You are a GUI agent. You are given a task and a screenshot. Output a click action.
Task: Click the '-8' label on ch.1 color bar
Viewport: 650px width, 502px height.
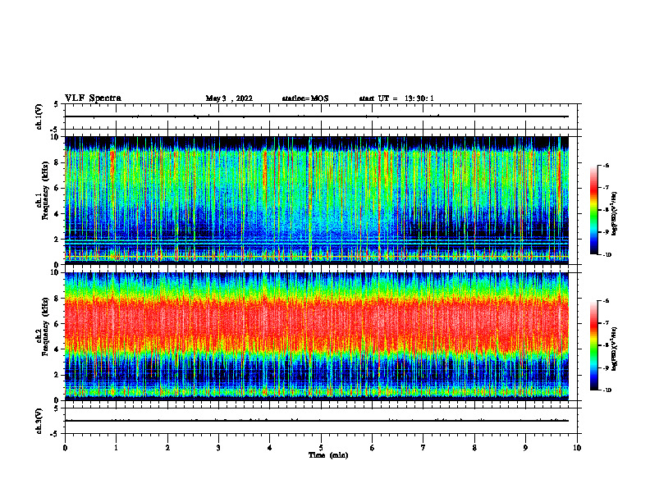606,210
